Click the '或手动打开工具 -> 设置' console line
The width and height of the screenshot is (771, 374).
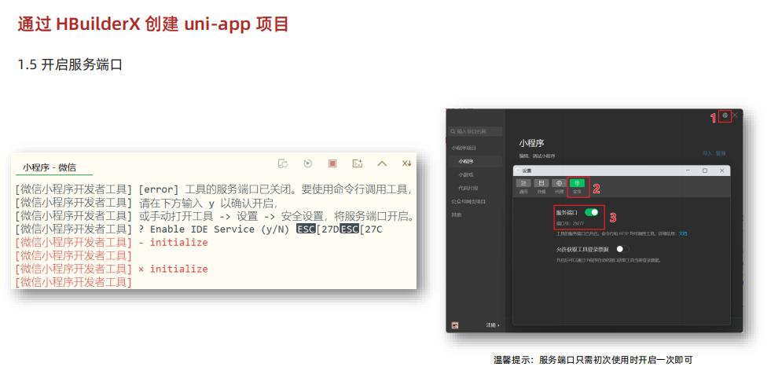tap(216, 216)
